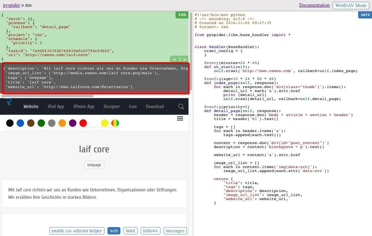Open the messages tab
372x236 pixels.
click(175, 231)
